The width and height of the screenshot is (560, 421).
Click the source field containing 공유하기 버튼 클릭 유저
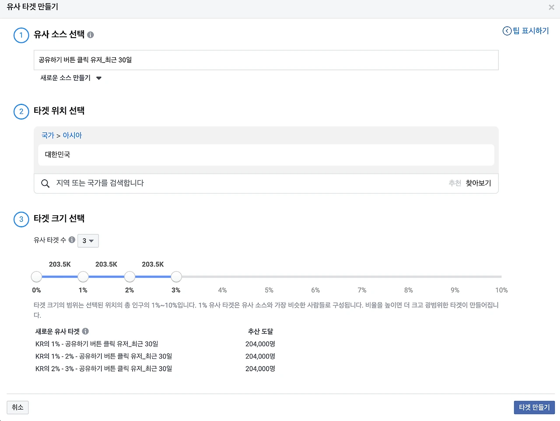coord(266,60)
